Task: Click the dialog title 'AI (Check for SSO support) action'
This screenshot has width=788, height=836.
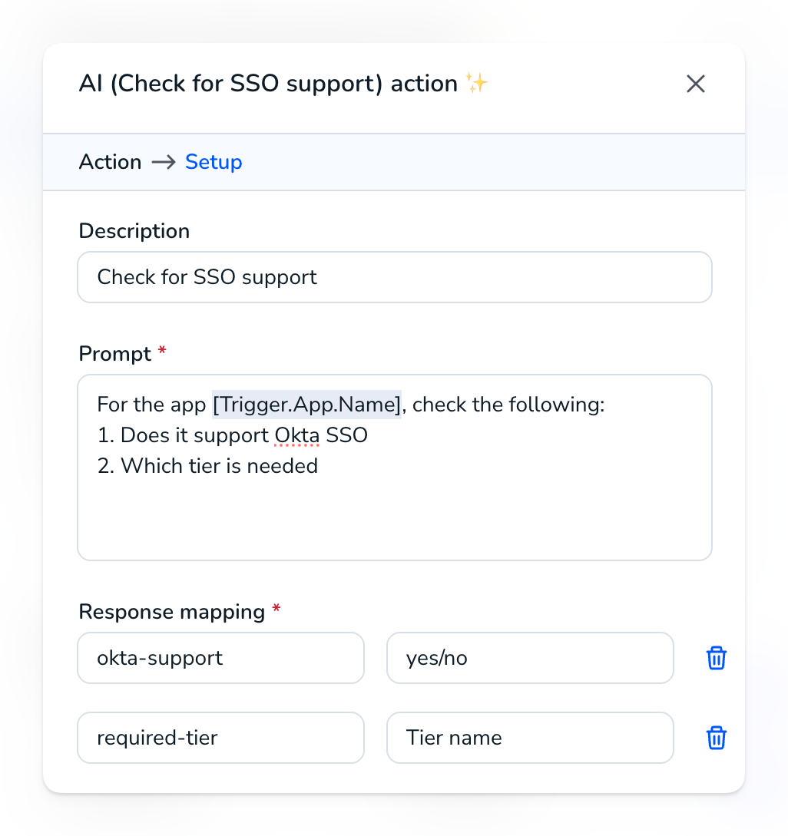Action: 268,84
